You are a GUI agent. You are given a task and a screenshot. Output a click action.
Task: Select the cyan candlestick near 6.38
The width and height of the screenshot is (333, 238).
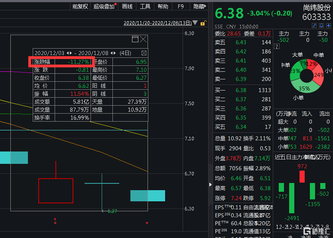[148, 195]
